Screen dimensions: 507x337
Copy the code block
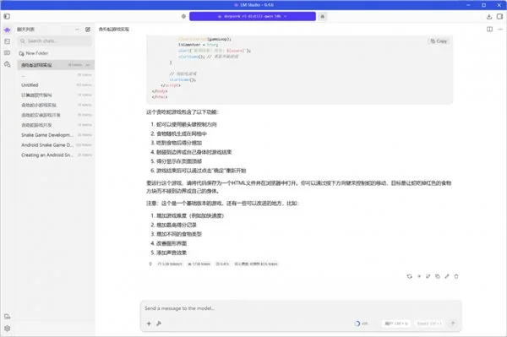(x=439, y=41)
